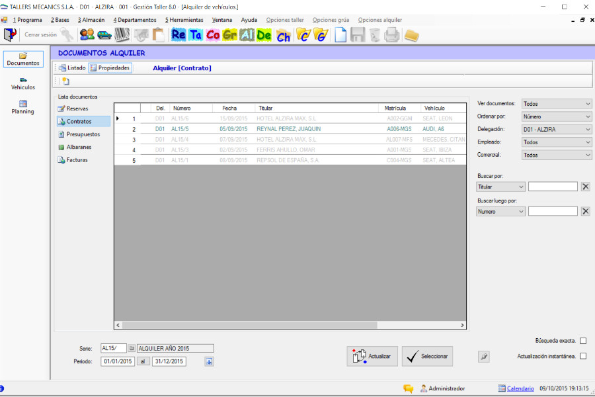
Task: Open the 4 Departamentos menu
Action: coord(135,20)
